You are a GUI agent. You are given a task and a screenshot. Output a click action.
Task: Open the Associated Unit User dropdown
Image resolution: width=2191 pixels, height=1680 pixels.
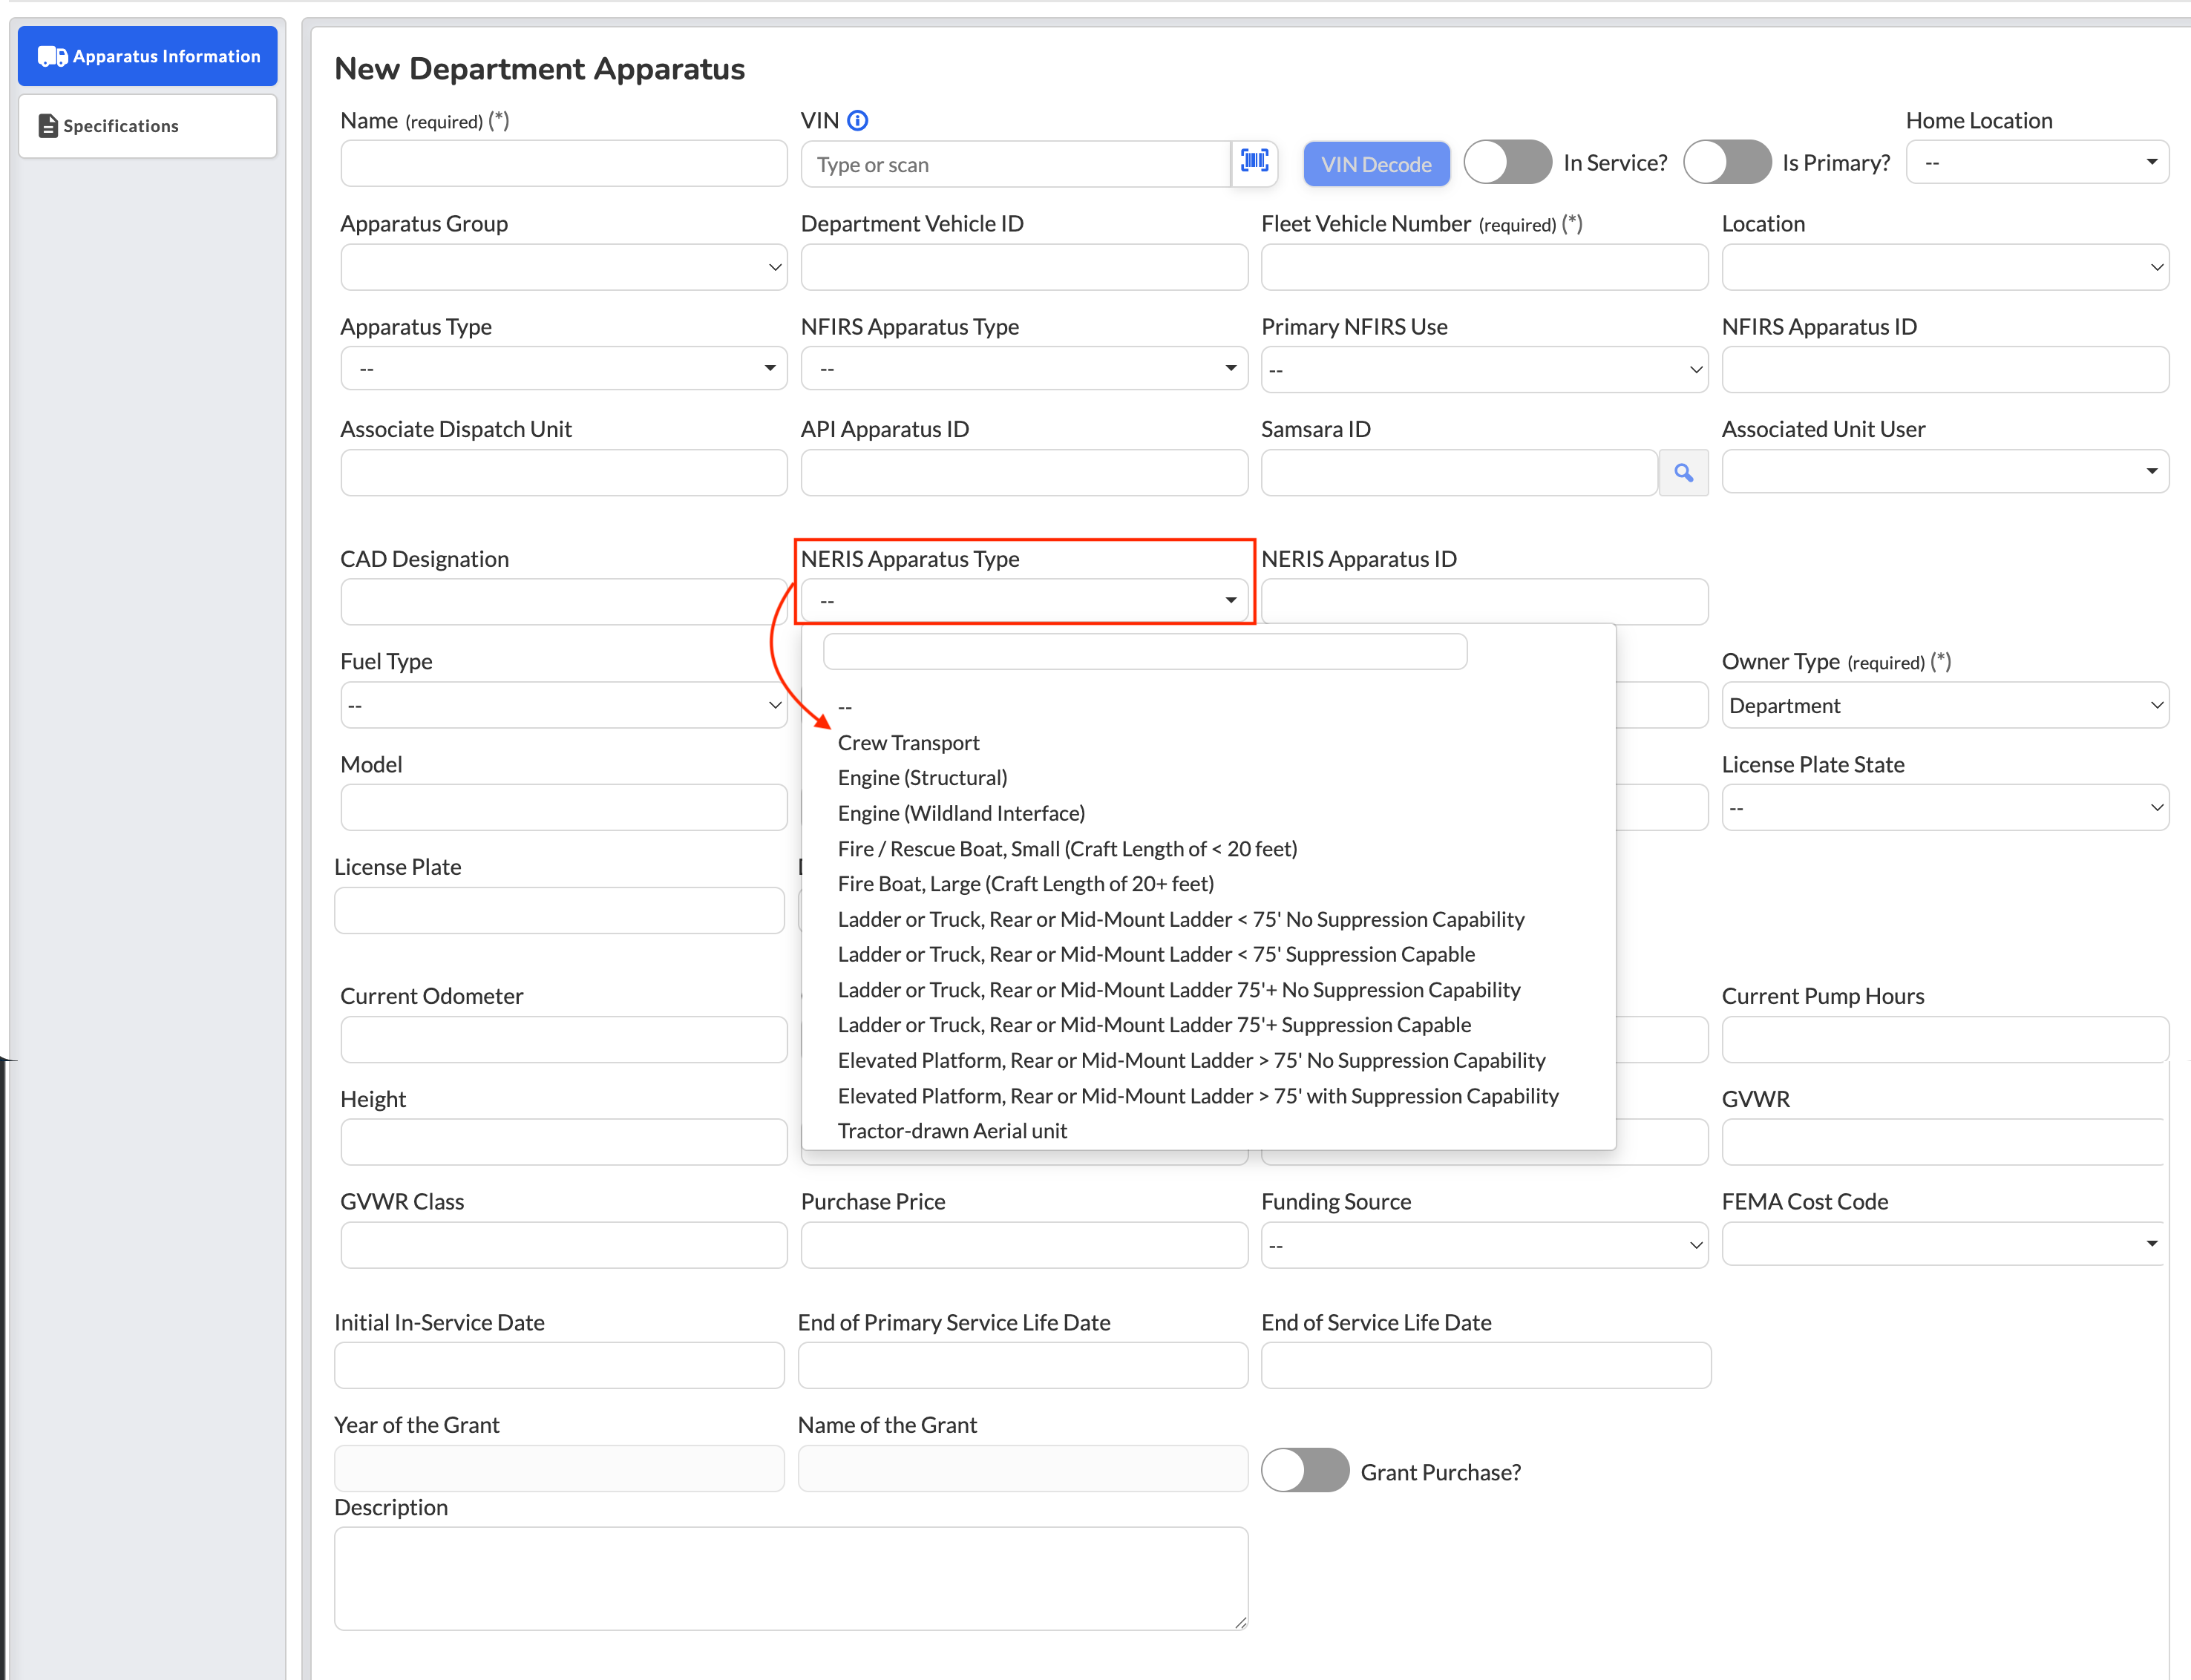pyautogui.click(x=1944, y=471)
